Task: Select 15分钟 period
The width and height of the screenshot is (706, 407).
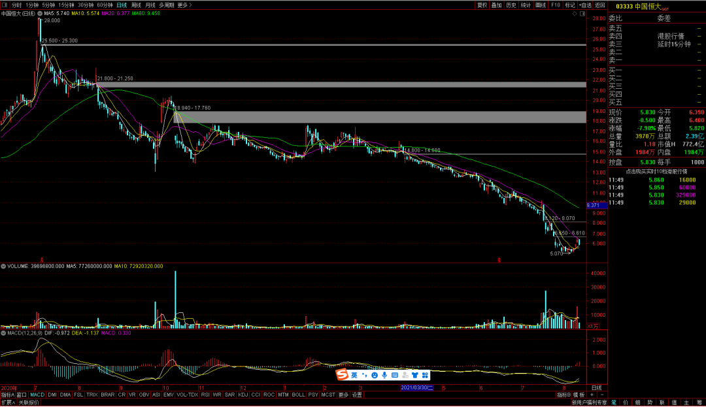Action: (66, 5)
